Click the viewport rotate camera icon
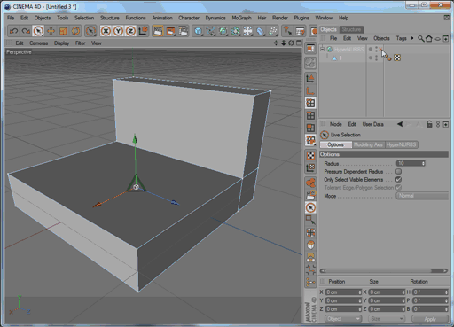The height and width of the screenshot is (327, 454). 291,43
